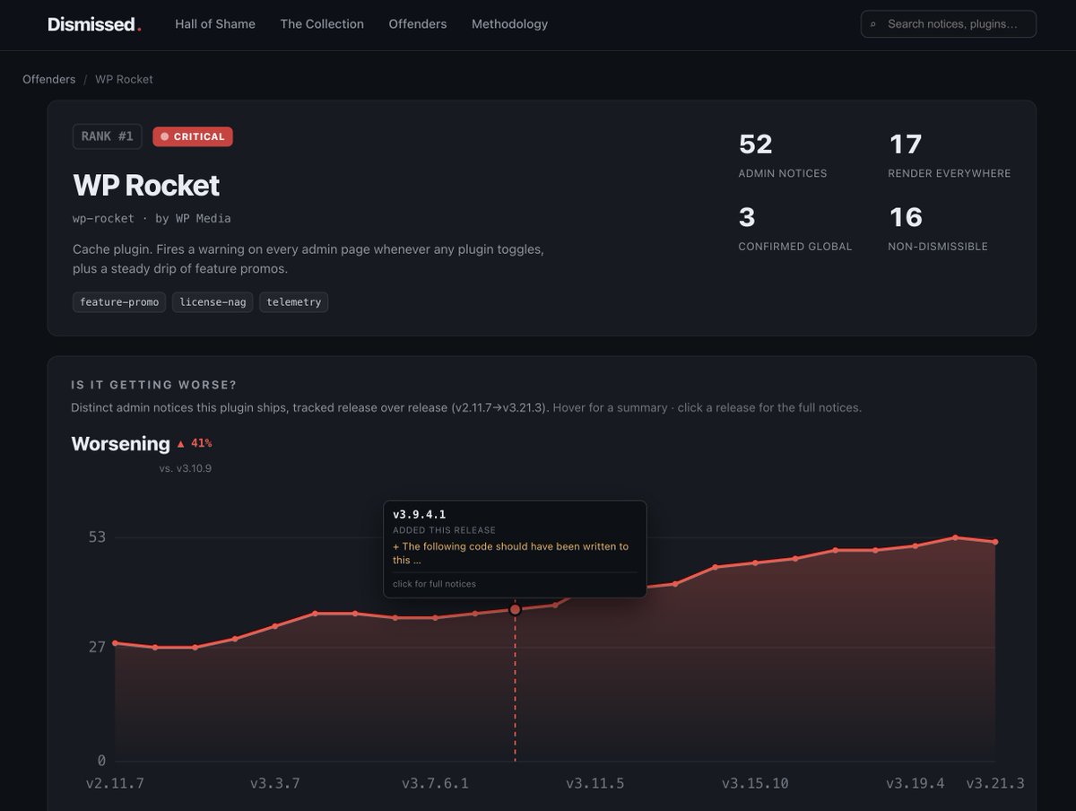Click the search magnifier icon

pos(873,24)
